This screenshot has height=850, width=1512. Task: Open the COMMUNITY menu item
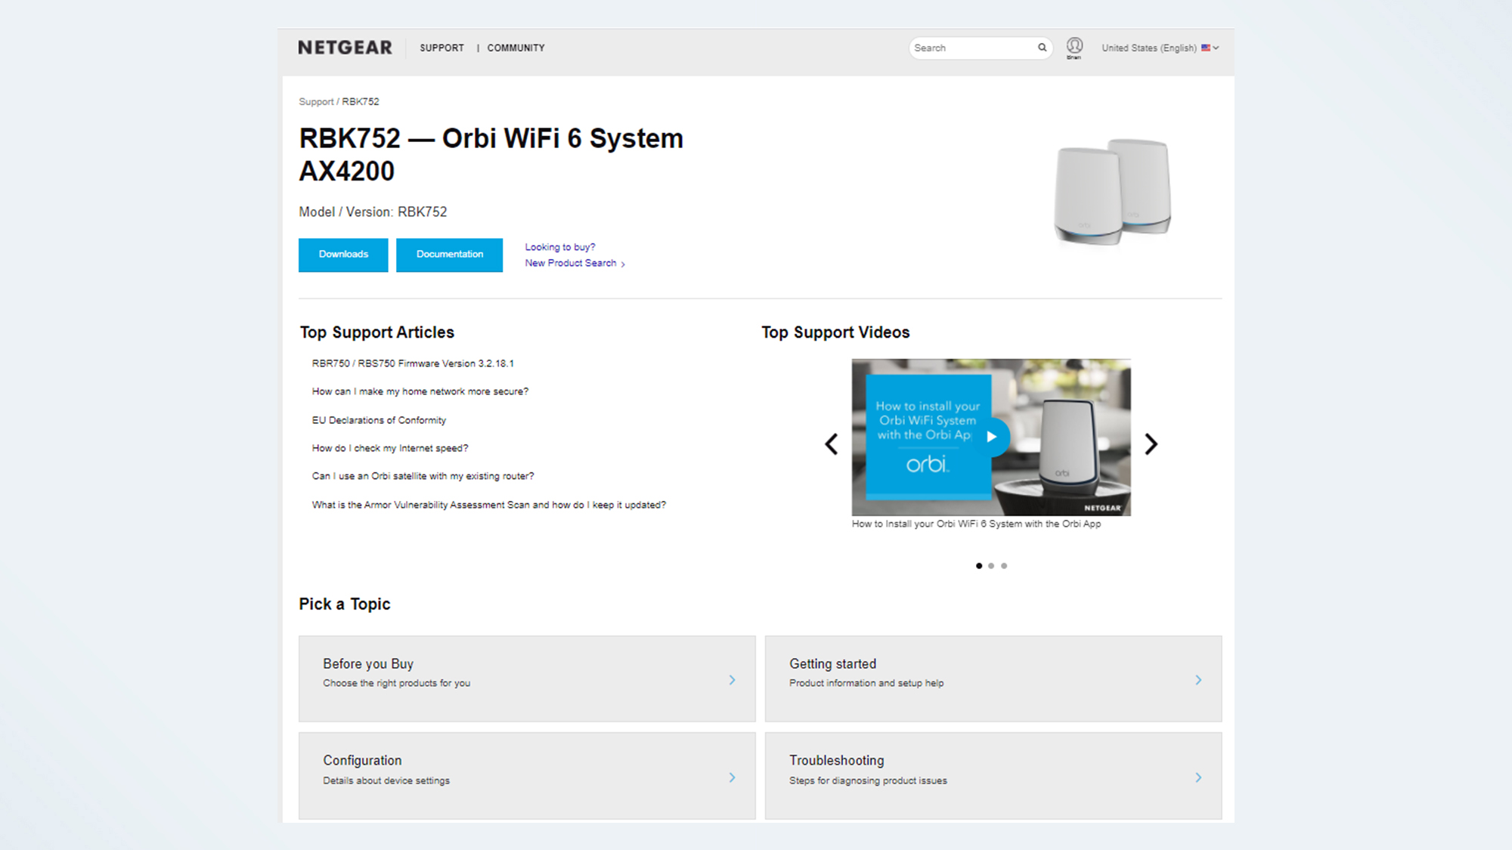(516, 48)
